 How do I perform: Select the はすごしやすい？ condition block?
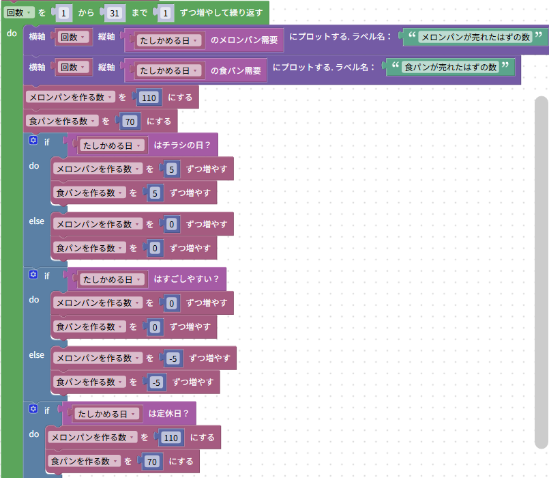(188, 279)
